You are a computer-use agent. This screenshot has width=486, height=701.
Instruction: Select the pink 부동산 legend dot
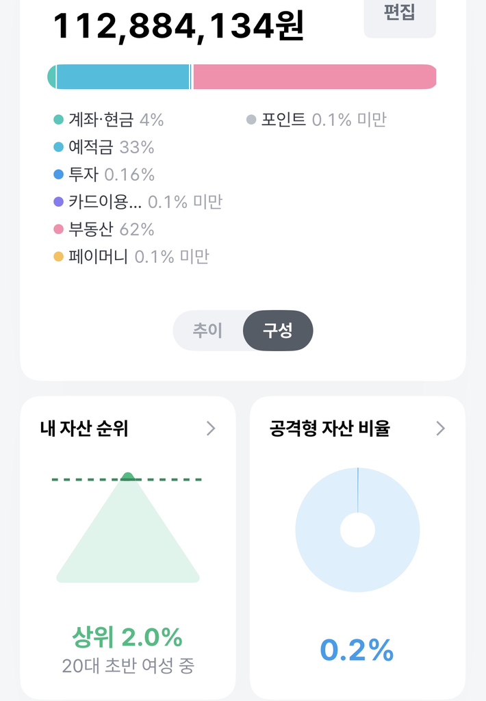coord(58,230)
